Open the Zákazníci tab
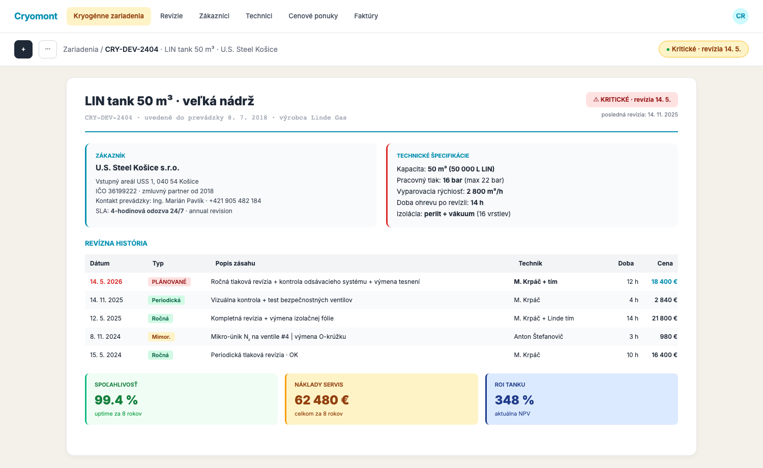Viewport: 763px width, 468px height. 214,16
